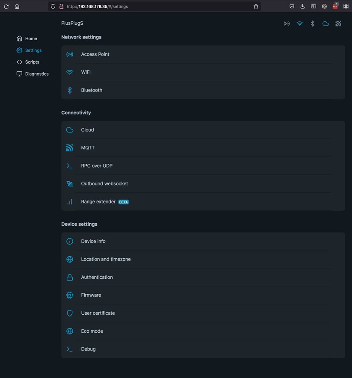Click the Bluetooth status icon in header

(313, 24)
